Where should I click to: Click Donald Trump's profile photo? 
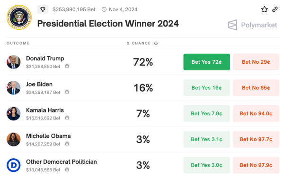click(x=14, y=62)
